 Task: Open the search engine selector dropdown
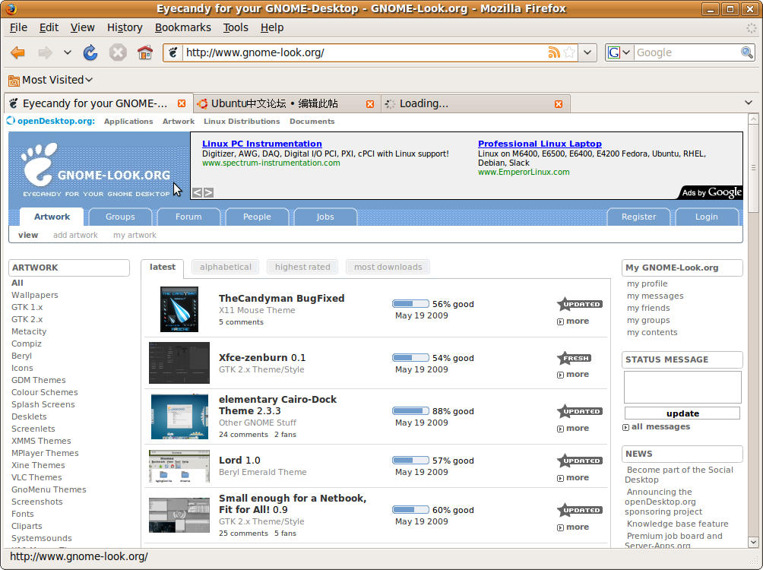pyautogui.click(x=619, y=52)
